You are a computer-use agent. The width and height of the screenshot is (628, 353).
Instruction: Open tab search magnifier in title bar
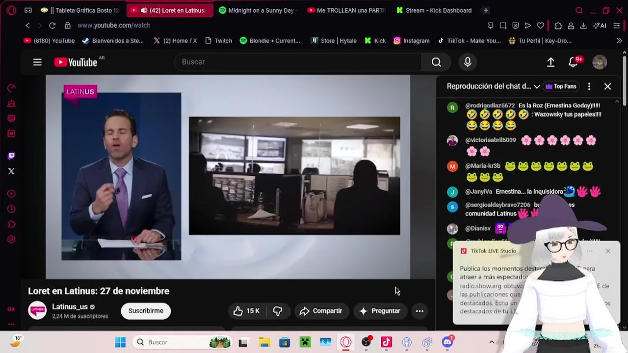[x=579, y=10]
